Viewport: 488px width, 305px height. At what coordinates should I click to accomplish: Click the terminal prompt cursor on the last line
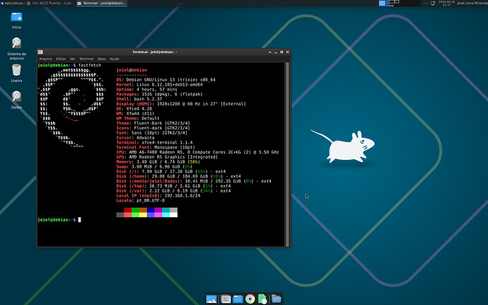pos(79,219)
